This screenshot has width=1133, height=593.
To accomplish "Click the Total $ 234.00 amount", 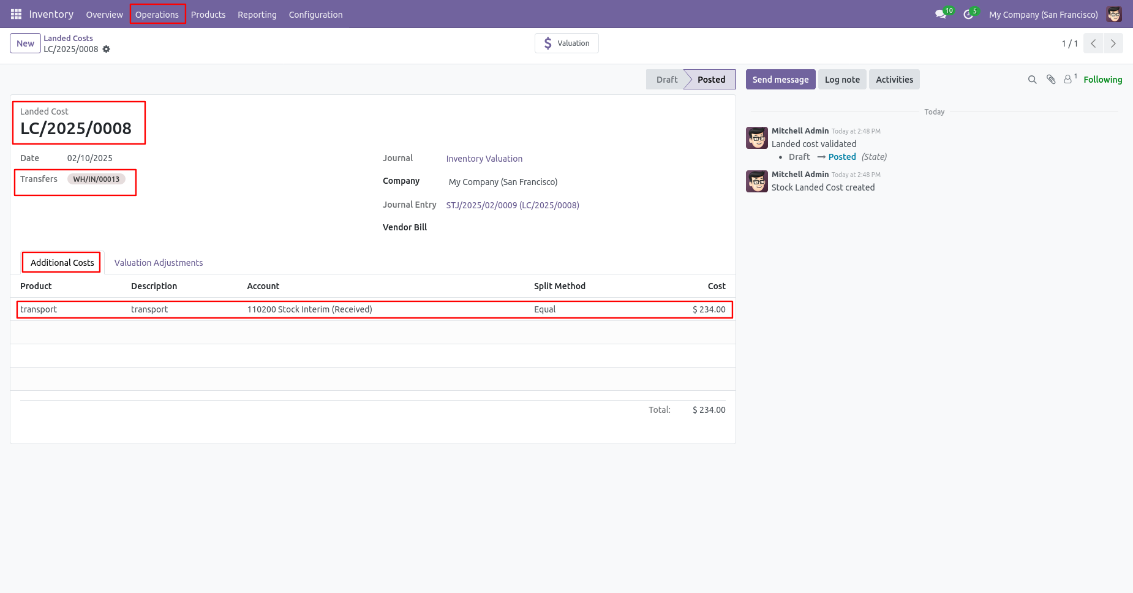I will point(709,410).
